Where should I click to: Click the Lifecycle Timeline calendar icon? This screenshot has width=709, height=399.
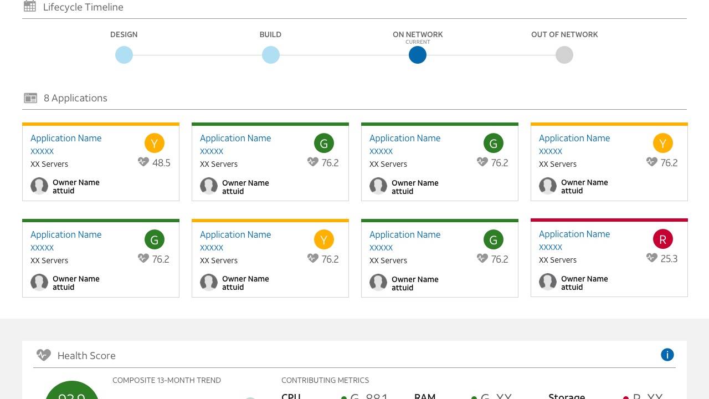pos(30,7)
